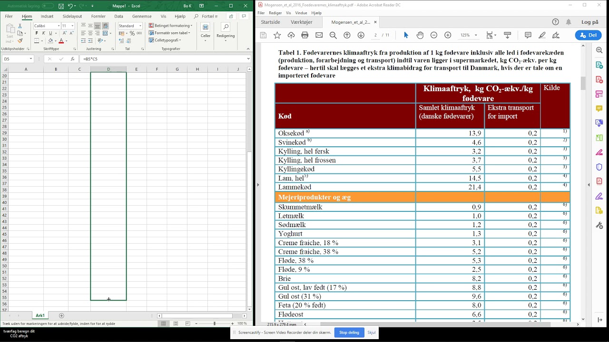The image size is (609, 342).
Task: Select column D header in Excel
Action: click(108, 69)
